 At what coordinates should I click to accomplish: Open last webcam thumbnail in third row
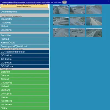tap(94, 32)
